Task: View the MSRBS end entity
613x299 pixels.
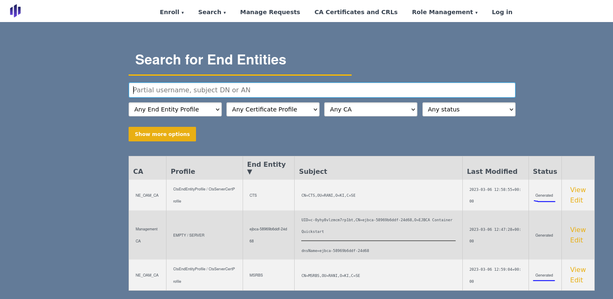Action: 578,269
